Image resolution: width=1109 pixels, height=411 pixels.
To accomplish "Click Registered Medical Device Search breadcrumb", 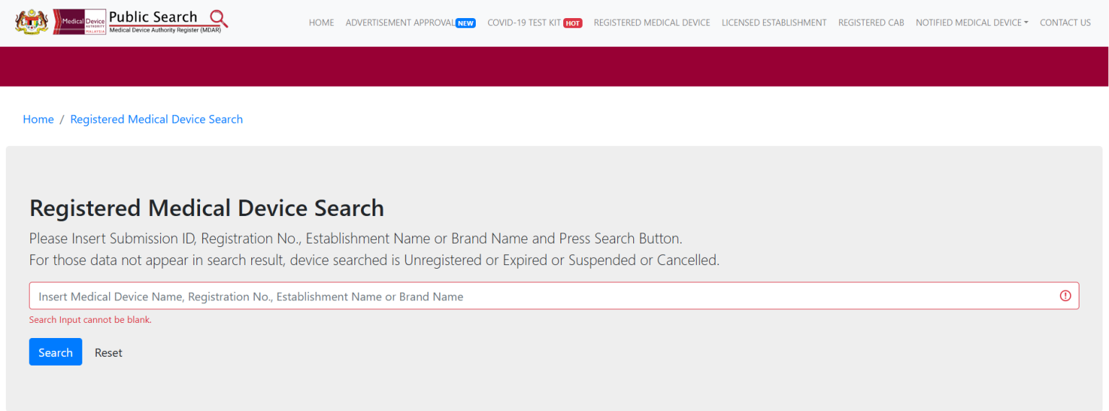I will click(157, 119).
